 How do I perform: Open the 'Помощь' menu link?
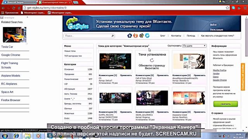pyautogui.click(x=191, y=36)
